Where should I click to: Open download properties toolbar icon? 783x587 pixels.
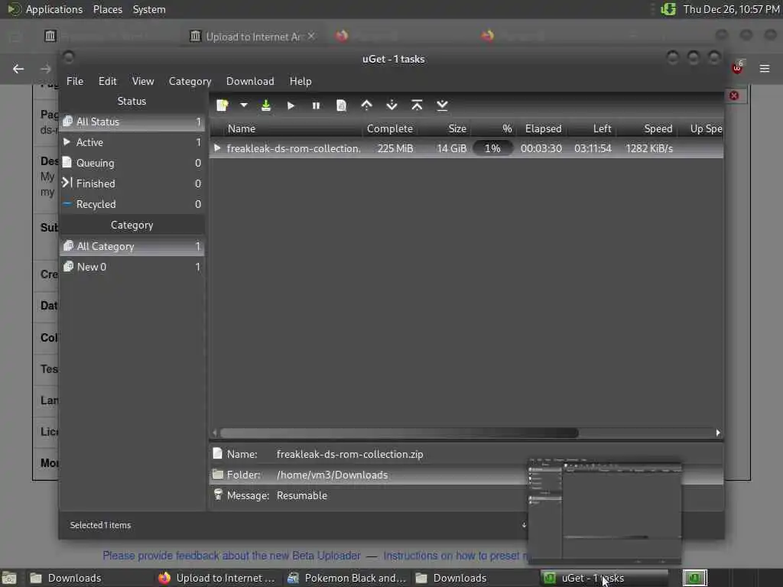click(342, 105)
